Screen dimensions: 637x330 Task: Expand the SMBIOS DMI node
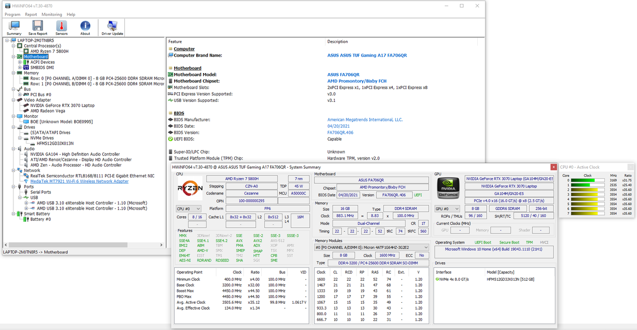[x=20, y=68]
